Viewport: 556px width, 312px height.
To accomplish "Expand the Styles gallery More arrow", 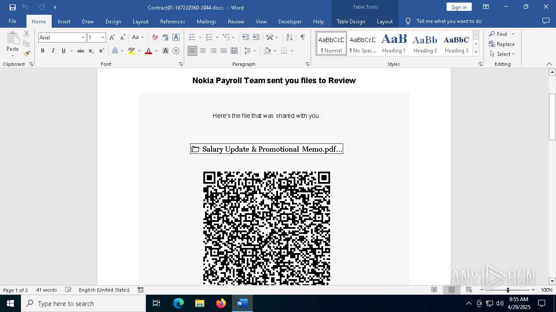I will point(476,52).
